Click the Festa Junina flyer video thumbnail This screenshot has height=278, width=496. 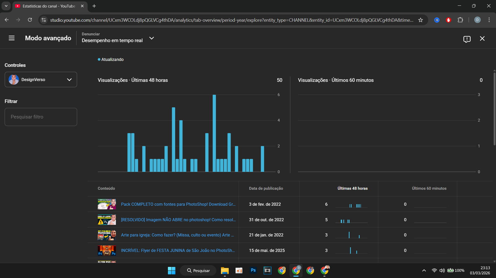click(107, 250)
